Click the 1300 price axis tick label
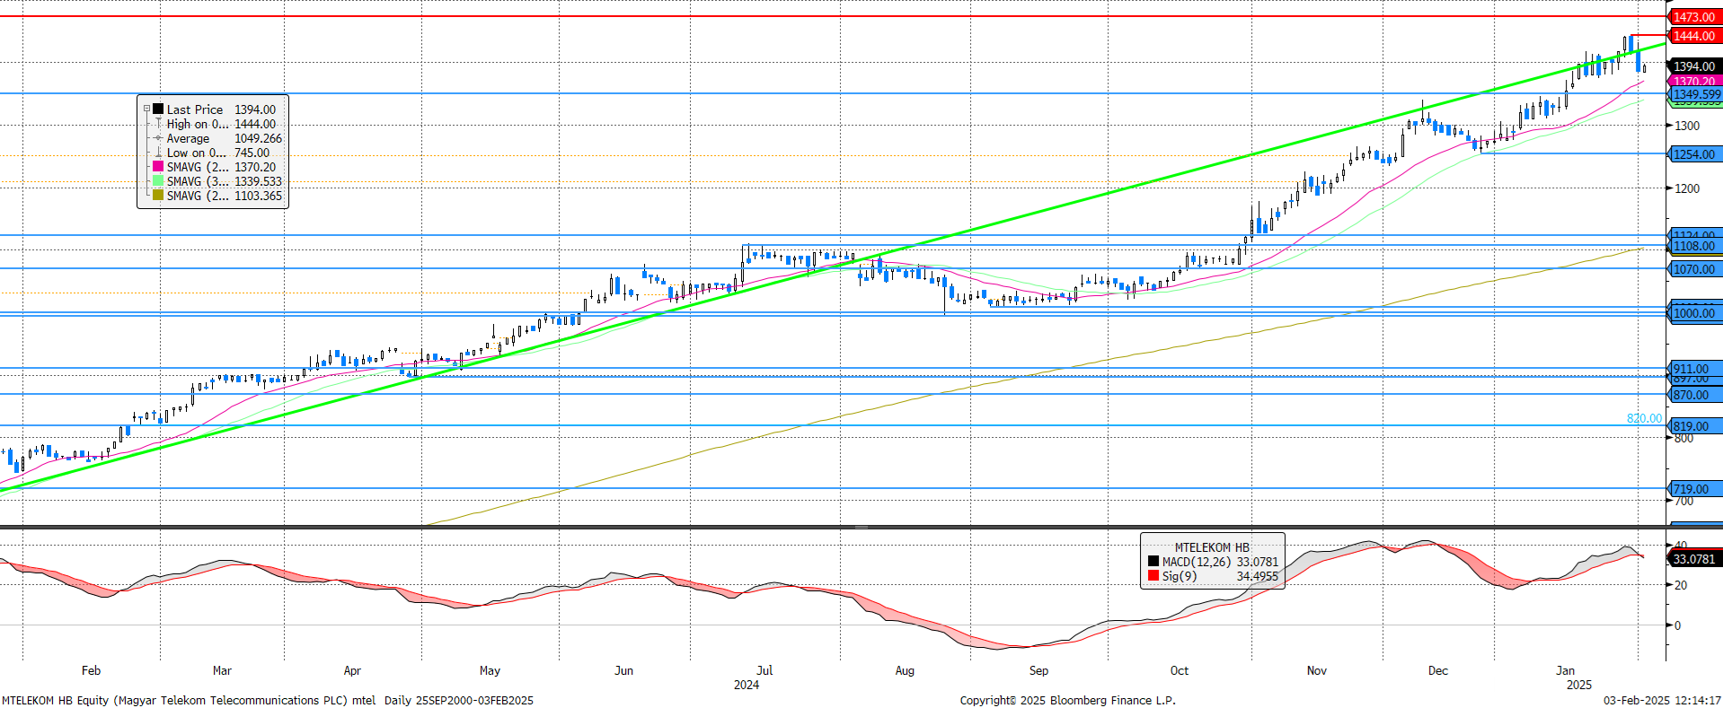This screenshot has height=708, width=1723. [x=1687, y=126]
